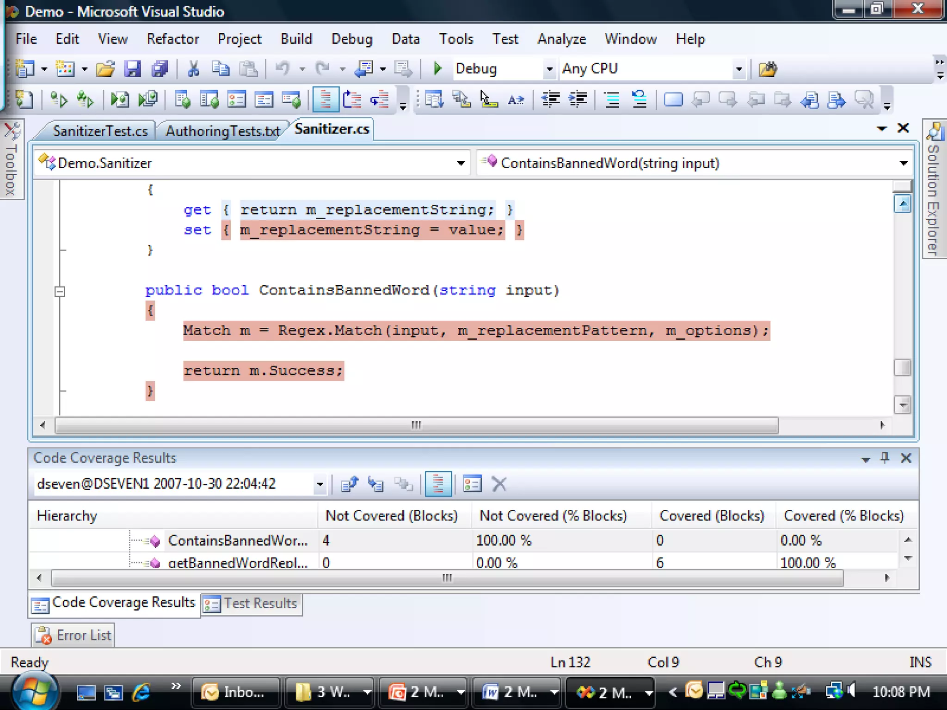This screenshot has height=710, width=947.
Task: Click Open File folder icon
Action: coord(105,69)
